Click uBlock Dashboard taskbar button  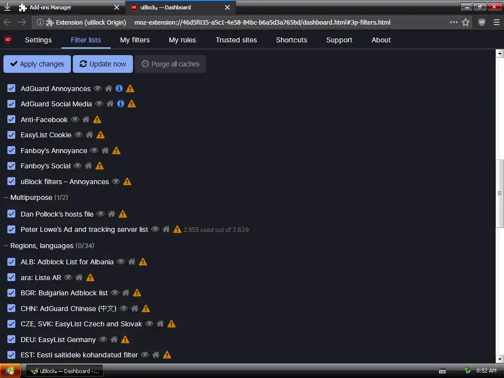64,371
